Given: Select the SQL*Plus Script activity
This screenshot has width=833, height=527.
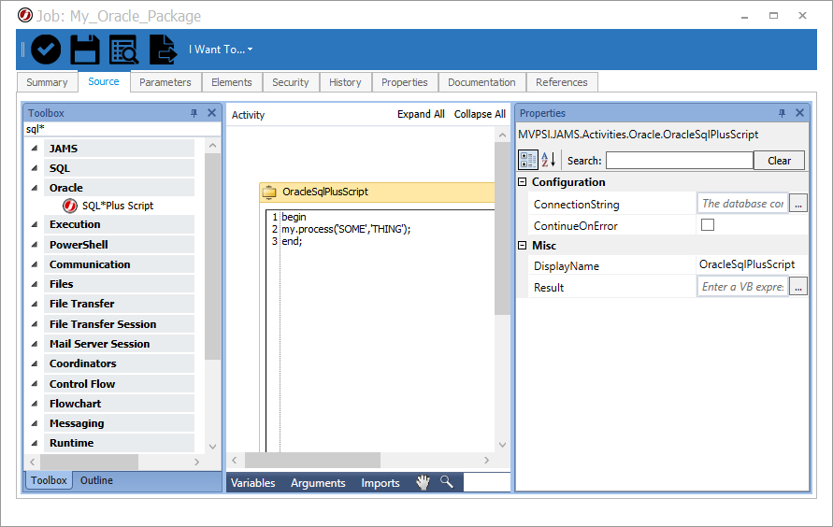Looking at the screenshot, I should (x=108, y=206).
